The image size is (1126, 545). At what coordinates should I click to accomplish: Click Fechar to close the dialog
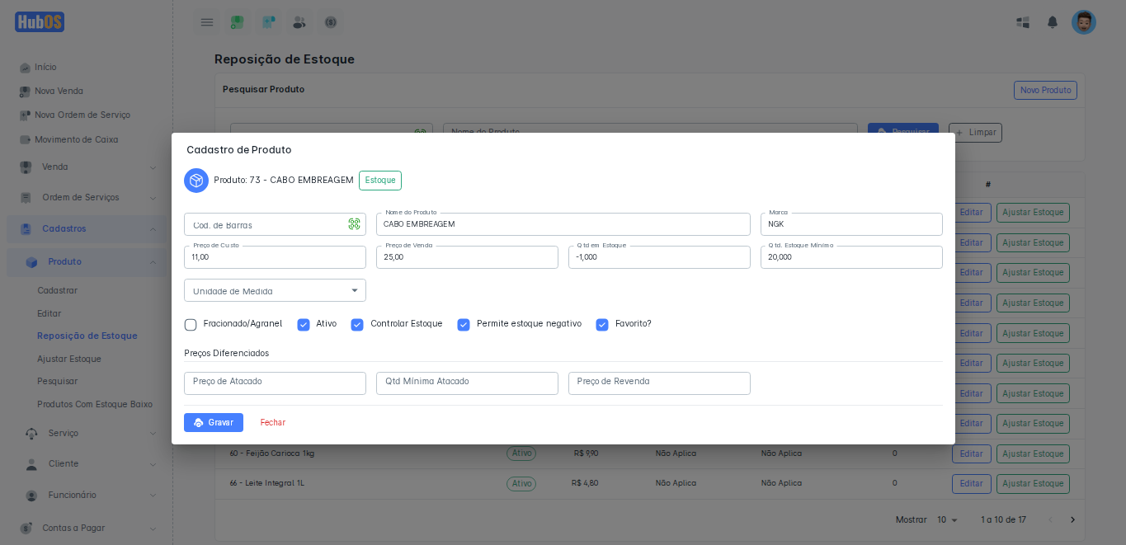pos(272,423)
